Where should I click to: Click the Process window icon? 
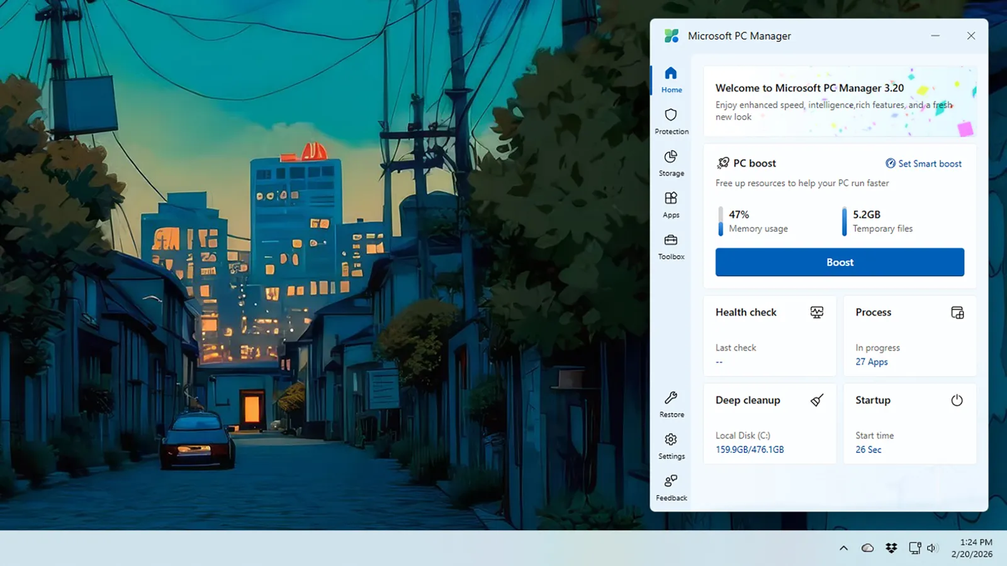[x=957, y=313]
